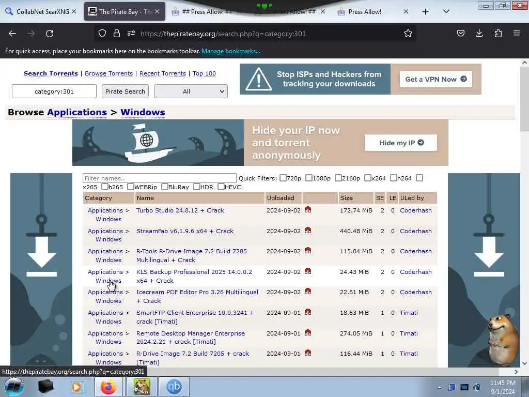Screen dimensions: 529x397
Task: Enable the h265 quick filter
Action: 104,187
